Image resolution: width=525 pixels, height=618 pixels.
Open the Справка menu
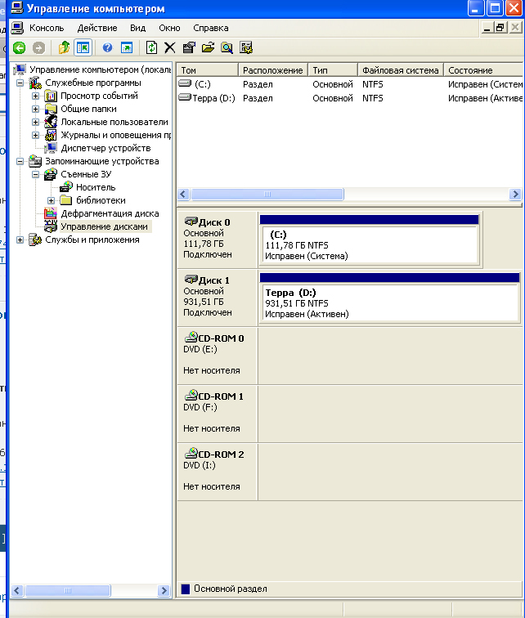click(210, 28)
